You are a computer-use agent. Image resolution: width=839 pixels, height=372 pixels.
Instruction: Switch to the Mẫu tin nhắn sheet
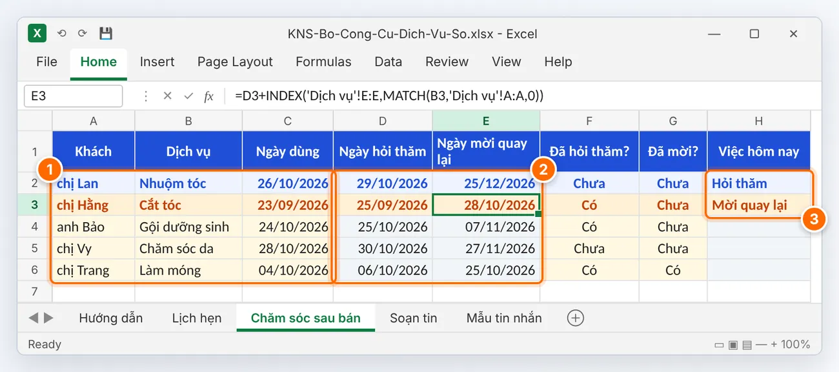coord(504,318)
